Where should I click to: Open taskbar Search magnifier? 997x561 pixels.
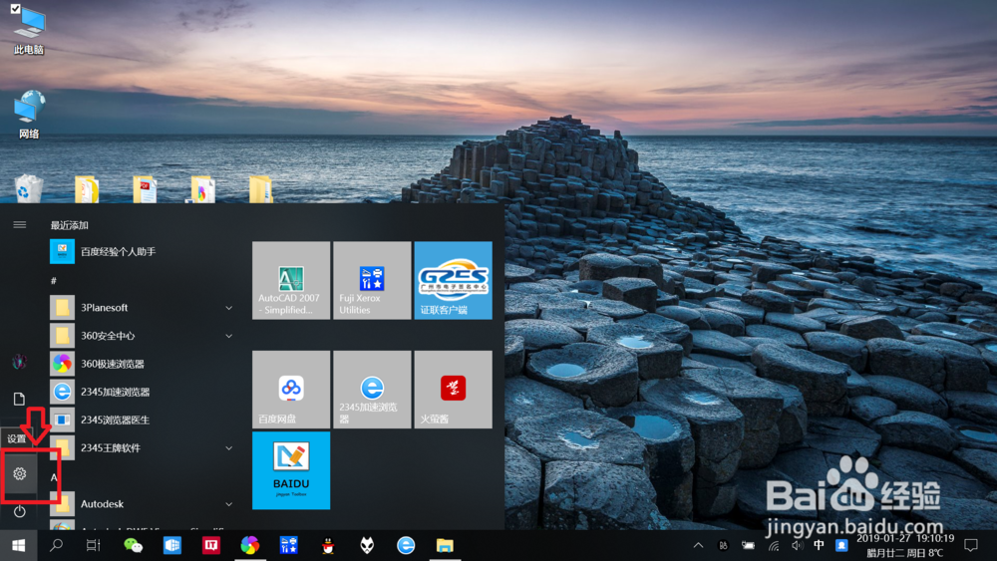[56, 545]
